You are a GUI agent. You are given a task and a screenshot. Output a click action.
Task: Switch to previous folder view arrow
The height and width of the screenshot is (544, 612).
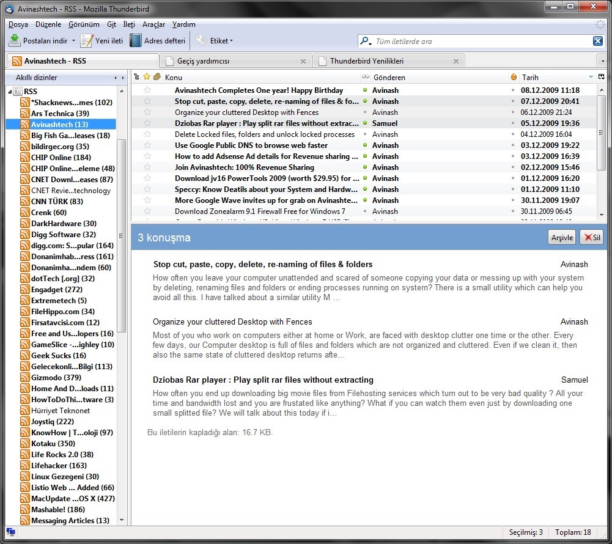116,78
